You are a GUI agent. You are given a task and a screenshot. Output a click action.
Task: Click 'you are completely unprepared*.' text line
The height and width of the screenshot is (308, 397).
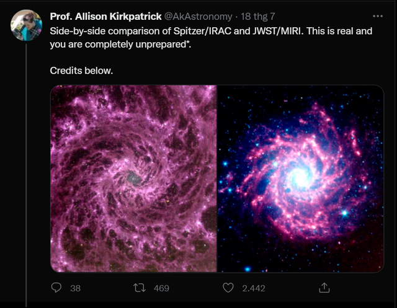(x=120, y=44)
